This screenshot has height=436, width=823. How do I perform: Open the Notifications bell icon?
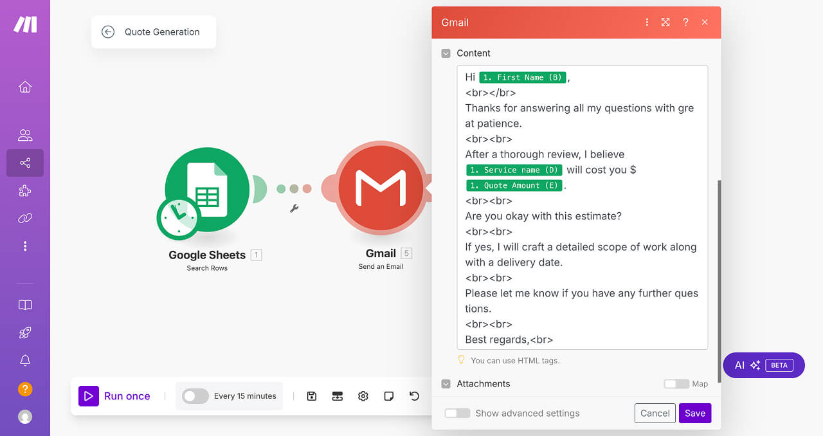[x=25, y=360]
